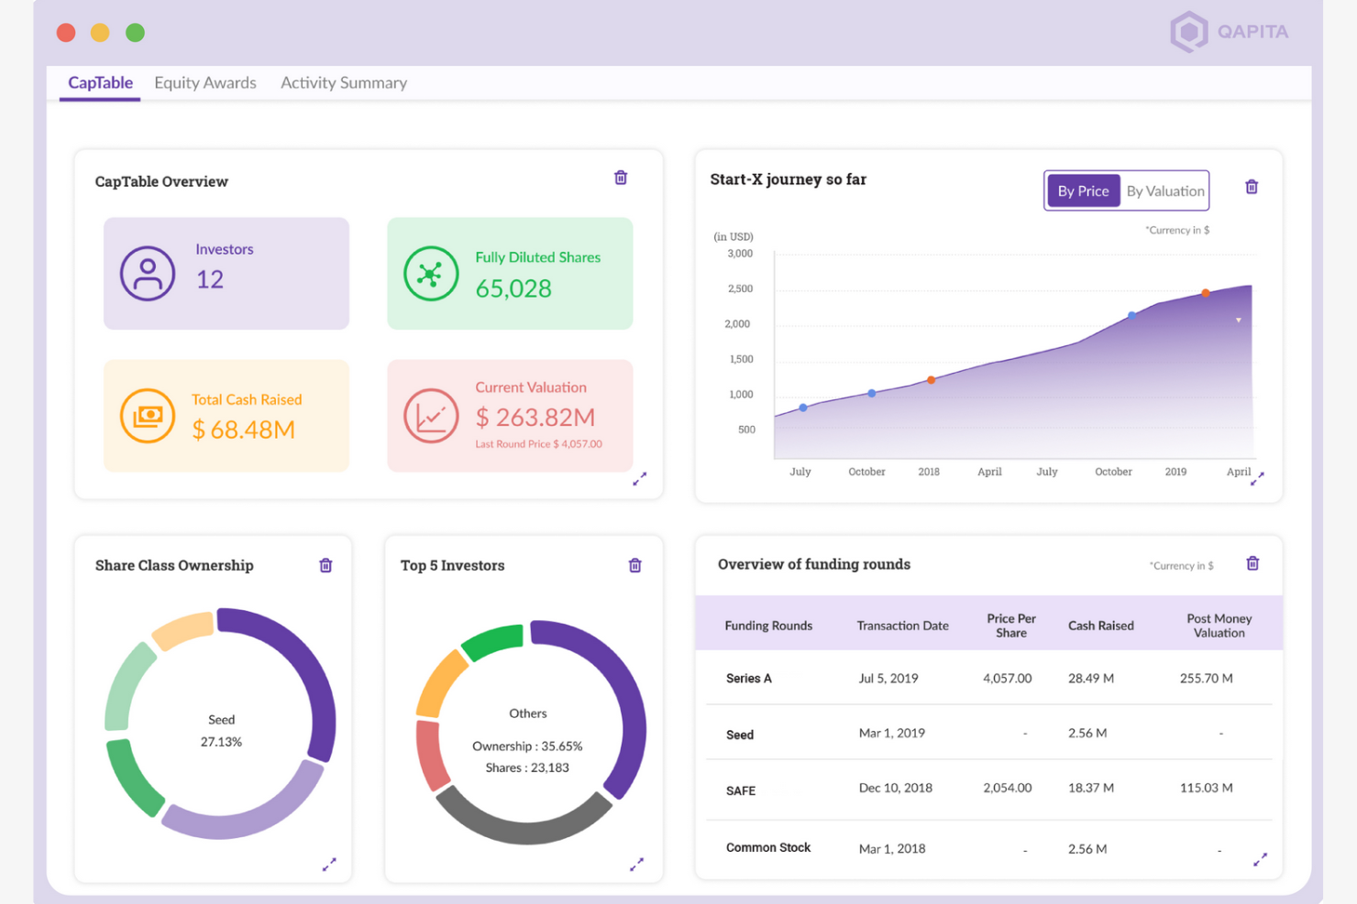Enable the By Price chart view
This screenshot has height=904, width=1357.
(1084, 191)
